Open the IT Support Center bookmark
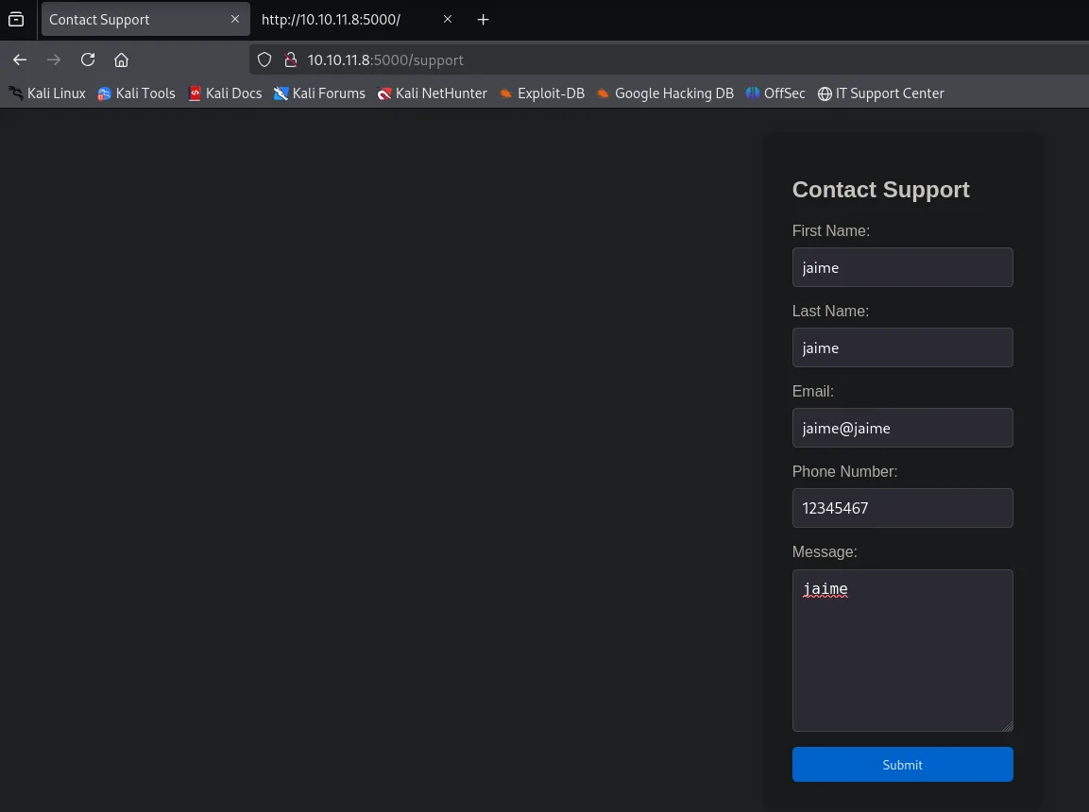This screenshot has width=1089, height=812. (880, 93)
